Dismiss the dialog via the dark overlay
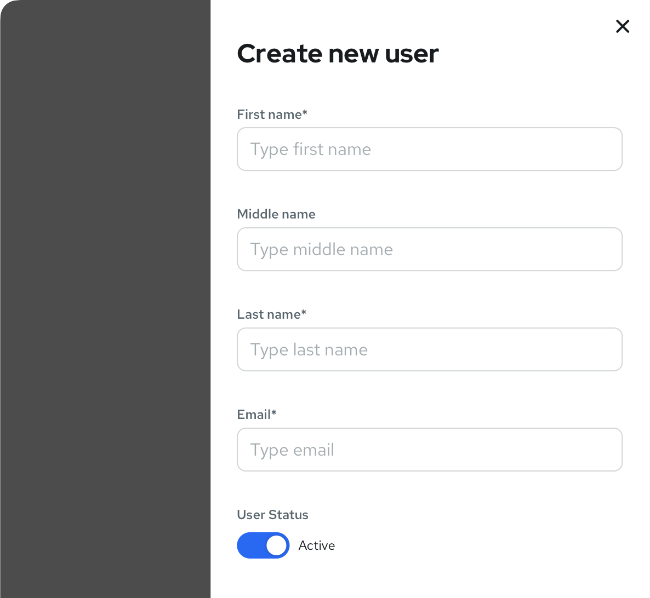 [105, 299]
